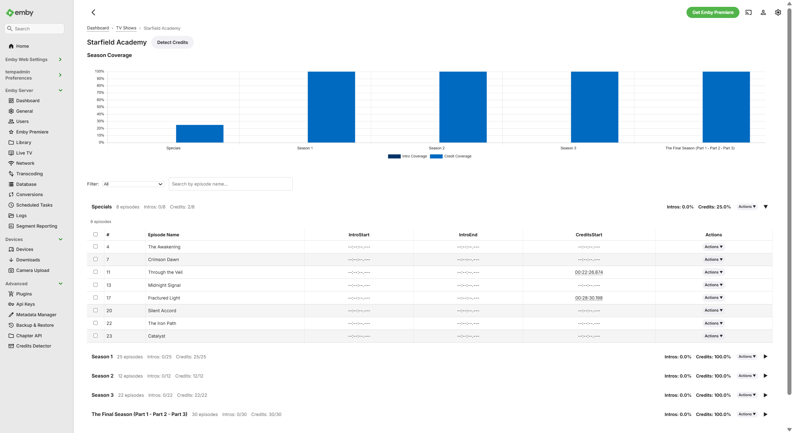
Task: Click the TV Shows breadcrumb link
Action: [x=126, y=28]
